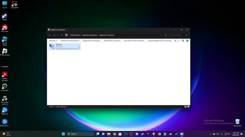
Task: Open the Organize menu
Action: click(53, 41)
